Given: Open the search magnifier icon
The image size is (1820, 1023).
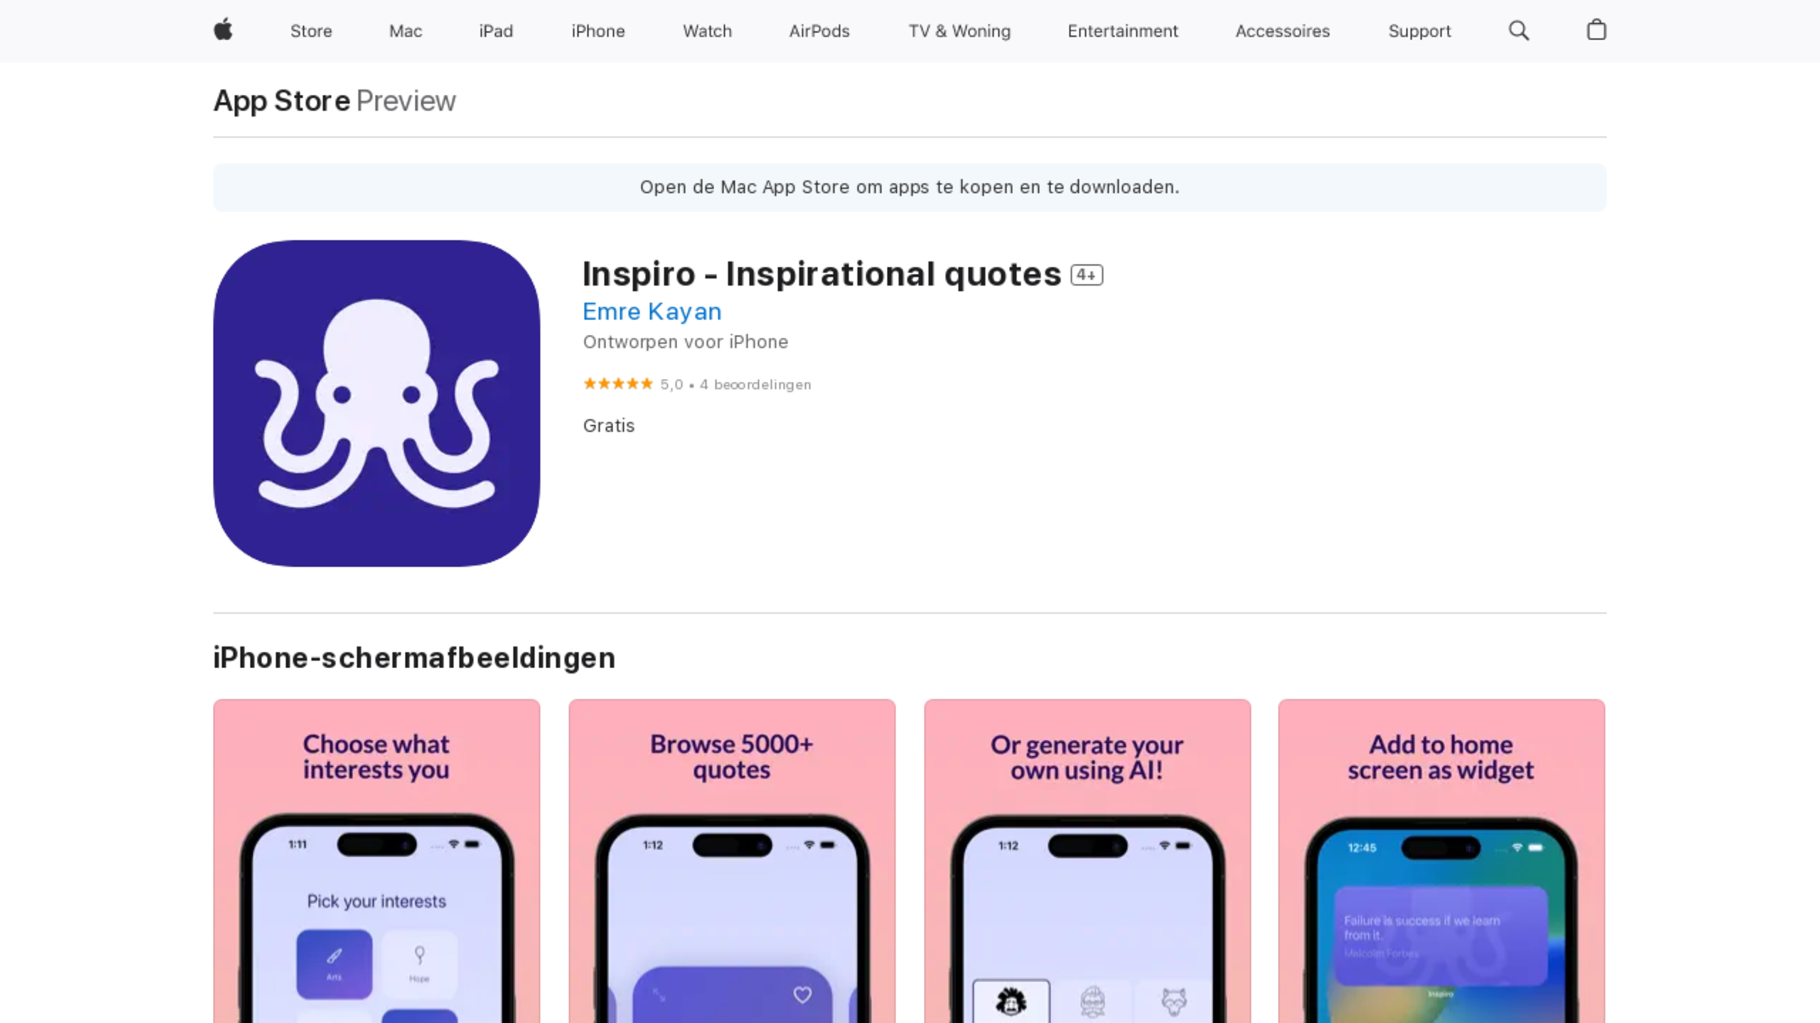Looking at the screenshot, I should tap(1518, 30).
